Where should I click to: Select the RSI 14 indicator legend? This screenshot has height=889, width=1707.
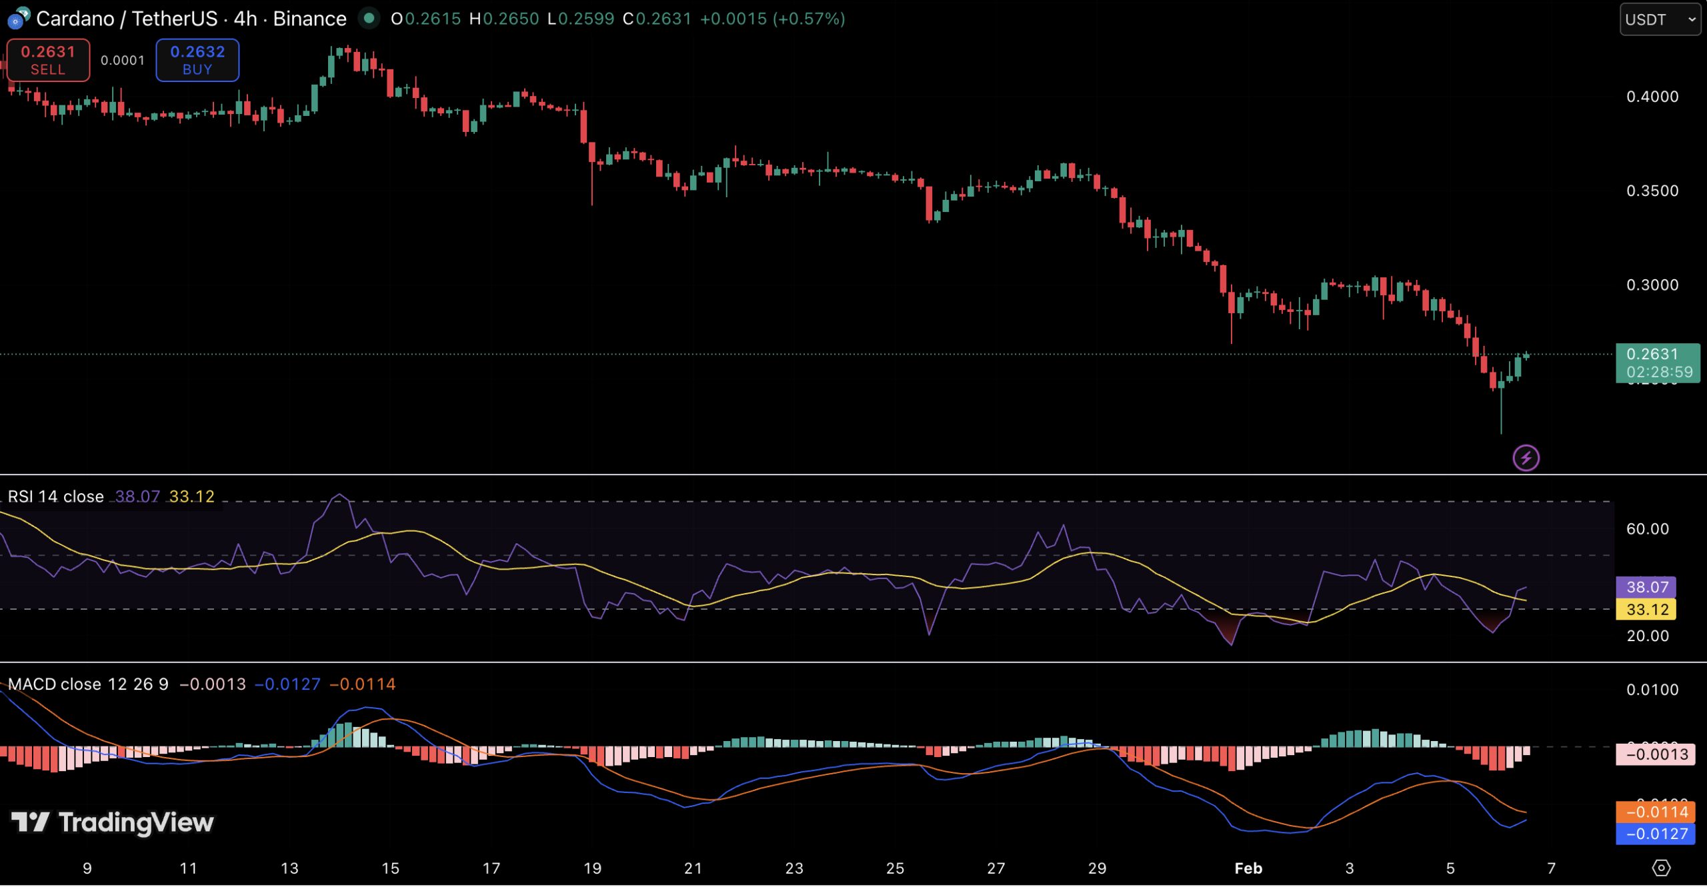coord(57,496)
